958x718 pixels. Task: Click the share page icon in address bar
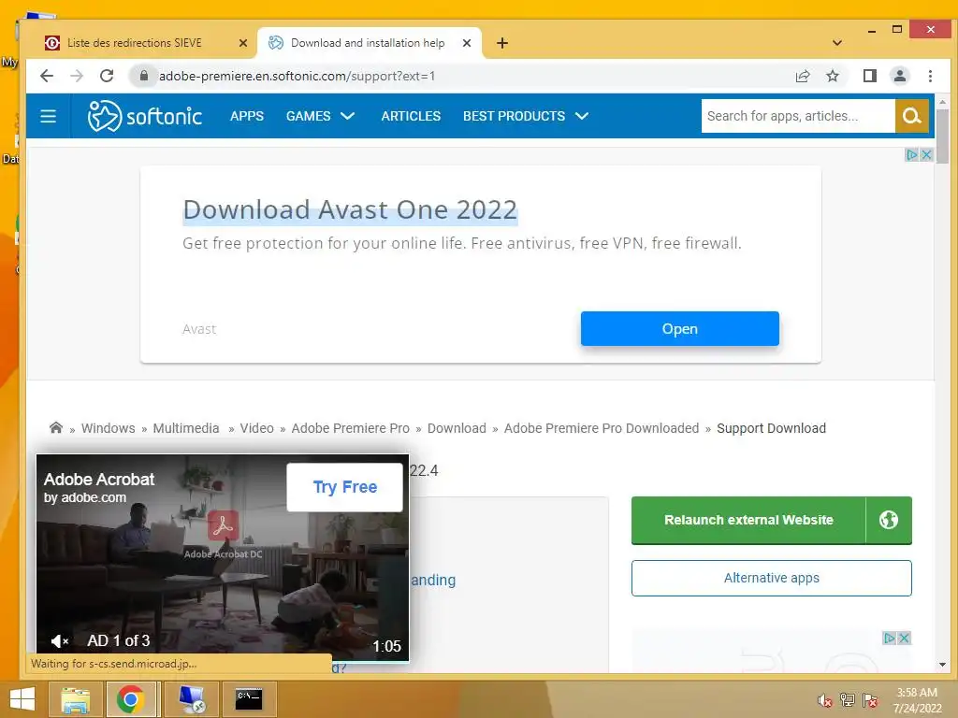click(802, 76)
